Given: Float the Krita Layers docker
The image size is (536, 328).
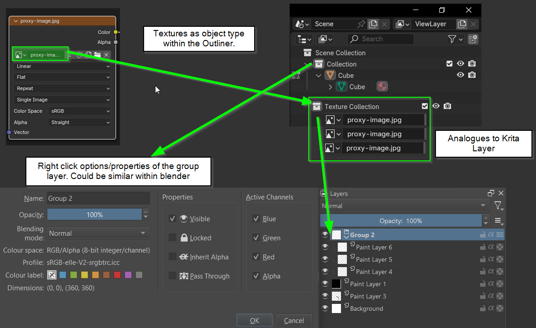Looking at the screenshot, I should (491, 193).
